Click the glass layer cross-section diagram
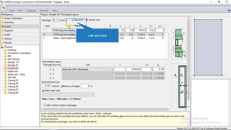 pos(179,43)
